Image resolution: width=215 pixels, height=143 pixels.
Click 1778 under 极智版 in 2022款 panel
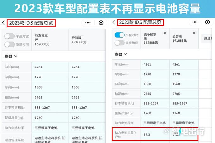[176, 74]
